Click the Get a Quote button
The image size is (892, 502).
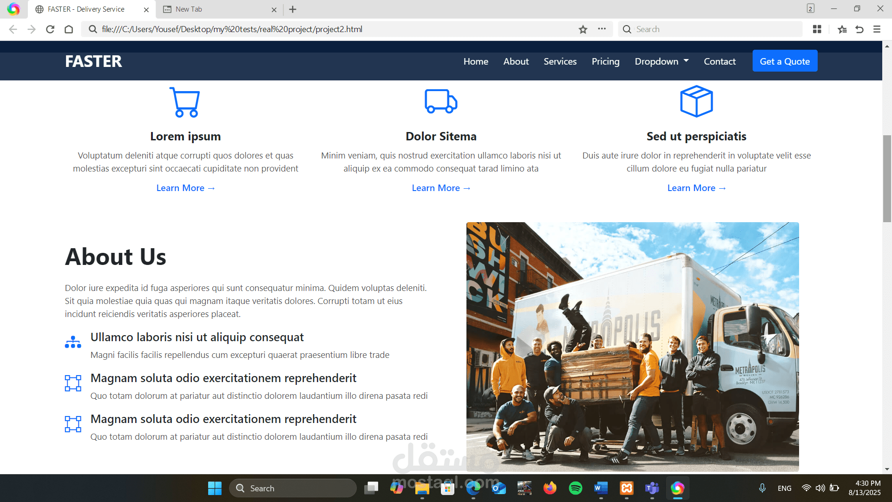tap(785, 61)
